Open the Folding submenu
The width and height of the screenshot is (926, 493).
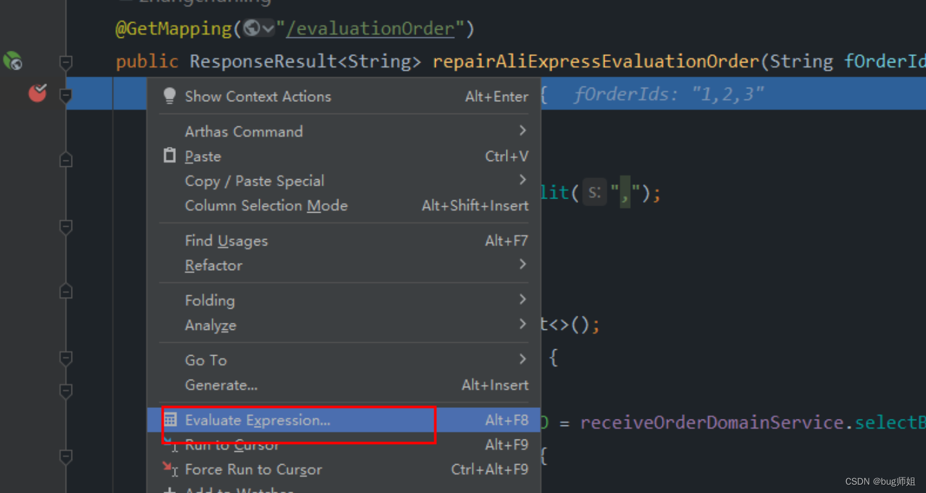click(210, 300)
